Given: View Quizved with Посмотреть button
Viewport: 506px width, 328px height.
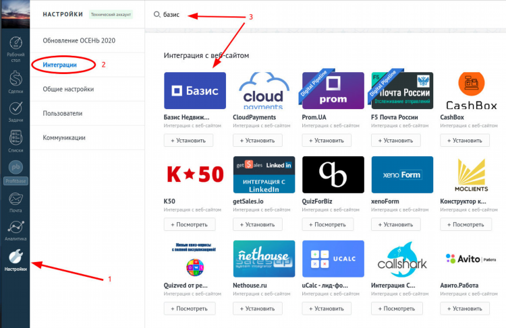Looking at the screenshot, I should click(190, 308).
